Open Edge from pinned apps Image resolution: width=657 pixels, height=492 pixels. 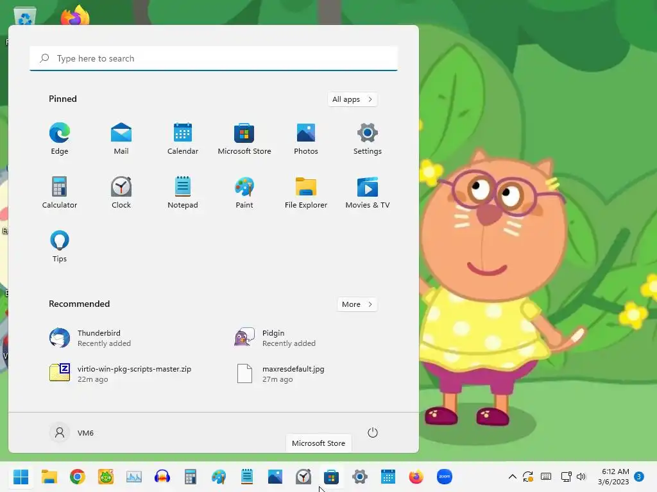pos(60,139)
